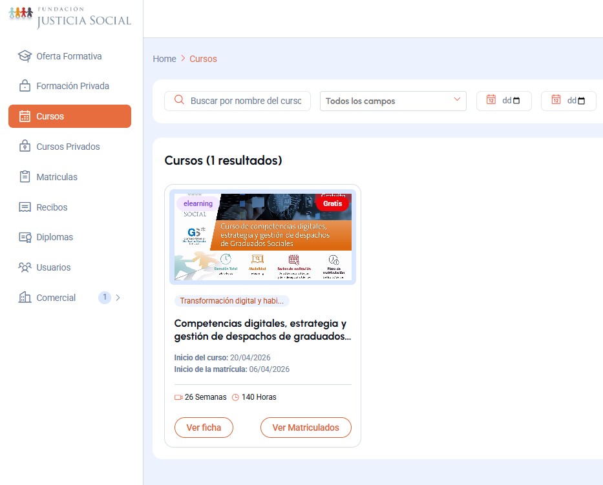Image resolution: width=603 pixels, height=485 pixels.
Task: Click the Gratis badge on course image
Action: pos(333,203)
